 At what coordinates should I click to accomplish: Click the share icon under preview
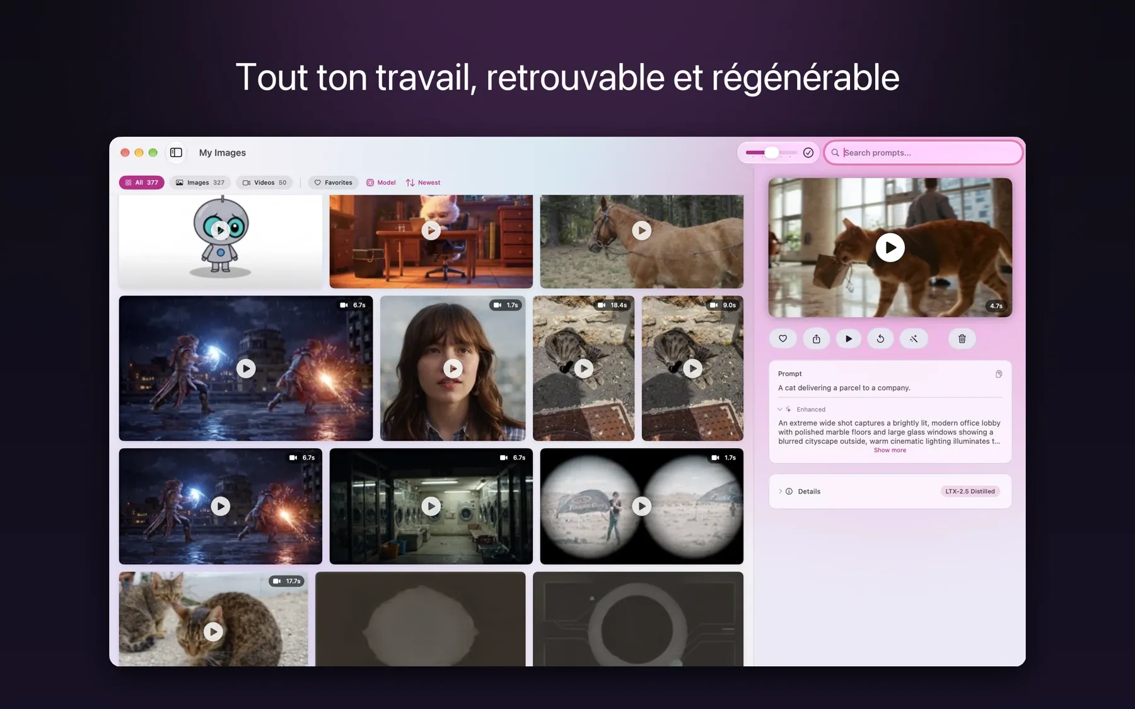pyautogui.click(x=816, y=338)
